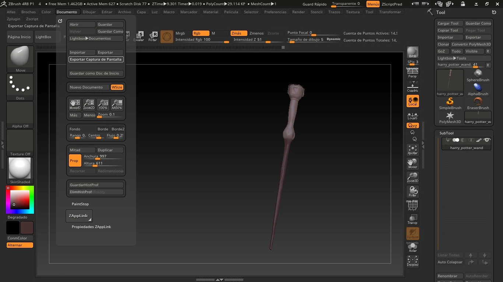Toggle Persp perspective view icon
This screenshot has height=282, width=503.
[x=412, y=73]
